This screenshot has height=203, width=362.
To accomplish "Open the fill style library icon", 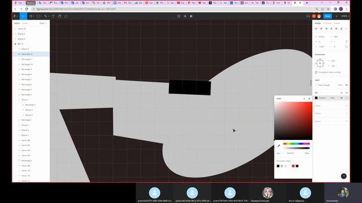I will (x=342, y=92).
